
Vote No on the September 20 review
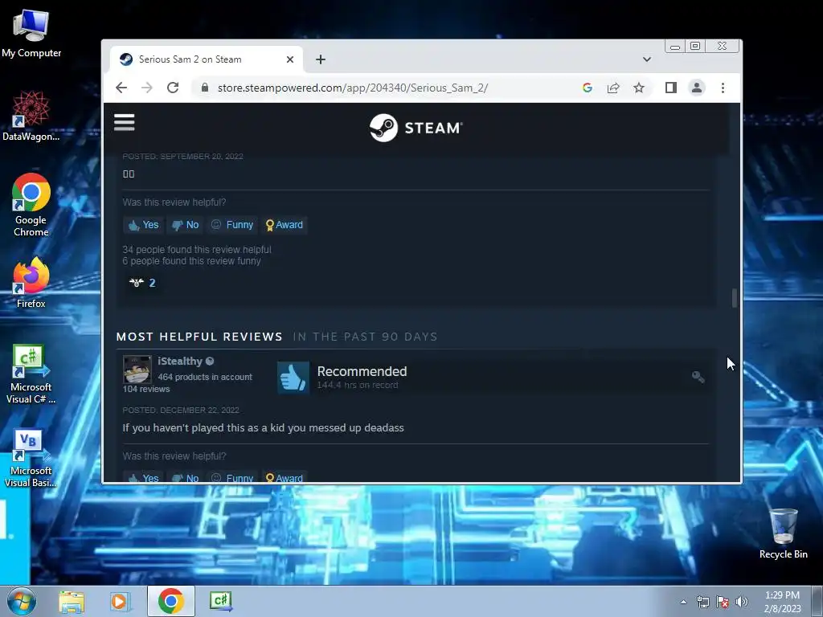click(x=186, y=225)
